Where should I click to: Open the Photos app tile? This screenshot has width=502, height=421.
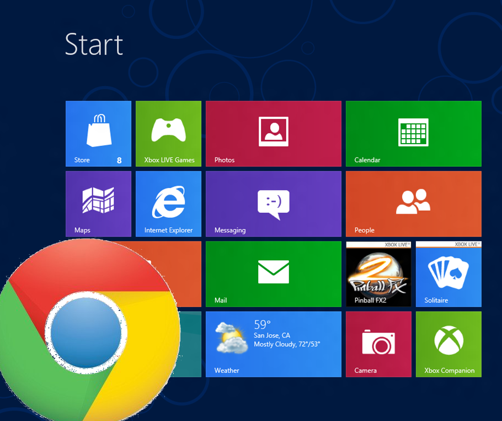pyautogui.click(x=273, y=133)
